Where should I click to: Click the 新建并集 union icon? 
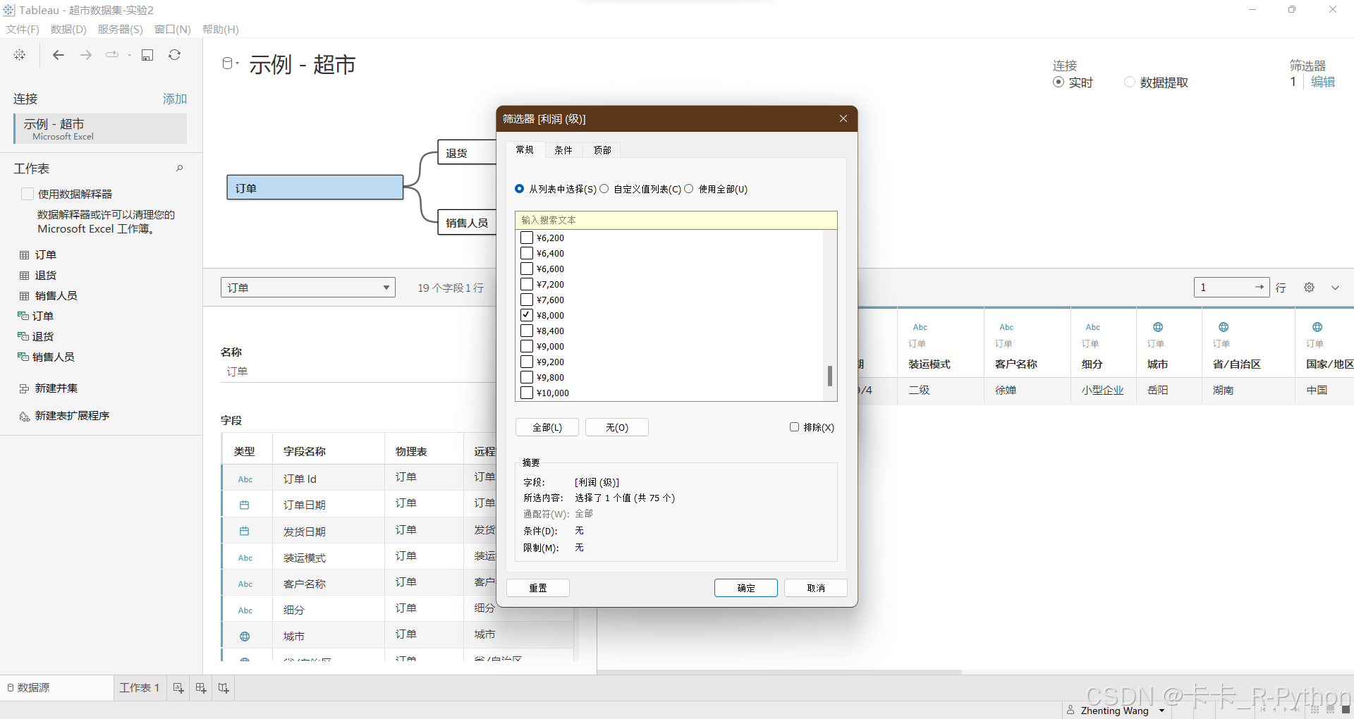coord(24,388)
